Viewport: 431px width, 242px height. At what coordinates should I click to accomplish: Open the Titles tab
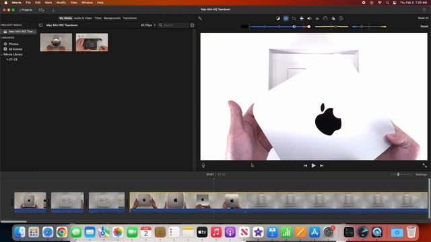coord(98,18)
